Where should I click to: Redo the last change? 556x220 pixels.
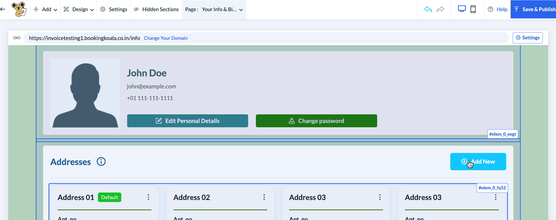[440, 9]
